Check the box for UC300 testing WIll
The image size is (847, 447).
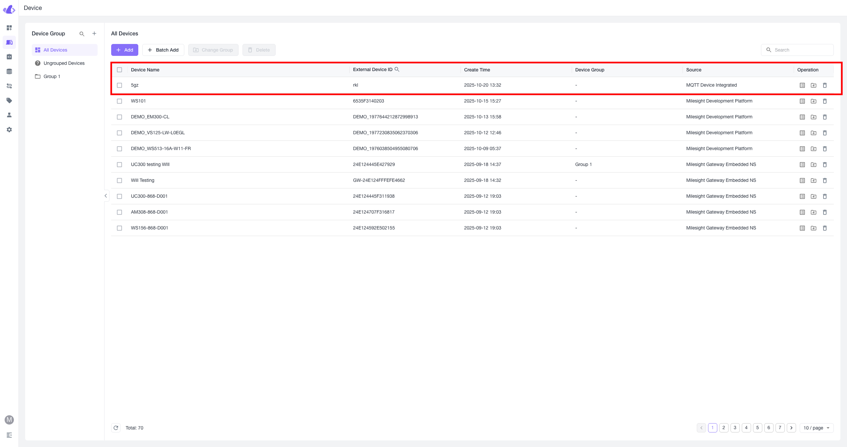(x=119, y=165)
